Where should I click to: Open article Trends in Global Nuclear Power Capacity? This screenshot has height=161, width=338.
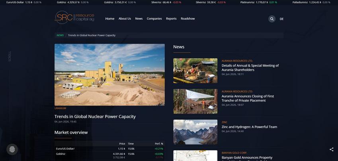[95, 117]
